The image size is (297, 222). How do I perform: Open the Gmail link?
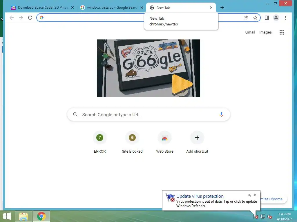[x=250, y=32]
